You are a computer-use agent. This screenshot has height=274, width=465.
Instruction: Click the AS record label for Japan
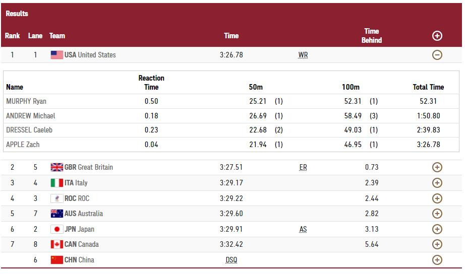(x=303, y=229)
